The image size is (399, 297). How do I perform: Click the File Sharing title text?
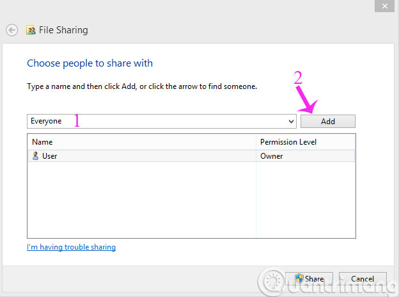64,30
